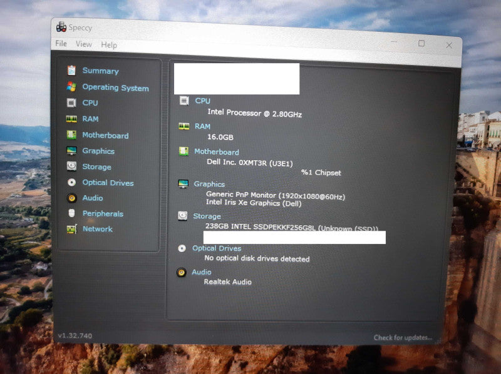Click 'Dell Inc. 0XMT3R (U3E1)' text
This screenshot has height=374, width=501.
(250, 163)
